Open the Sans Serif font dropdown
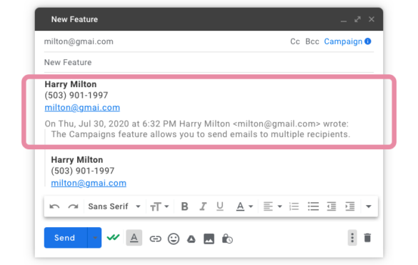The height and width of the screenshot is (265, 418). (114, 206)
